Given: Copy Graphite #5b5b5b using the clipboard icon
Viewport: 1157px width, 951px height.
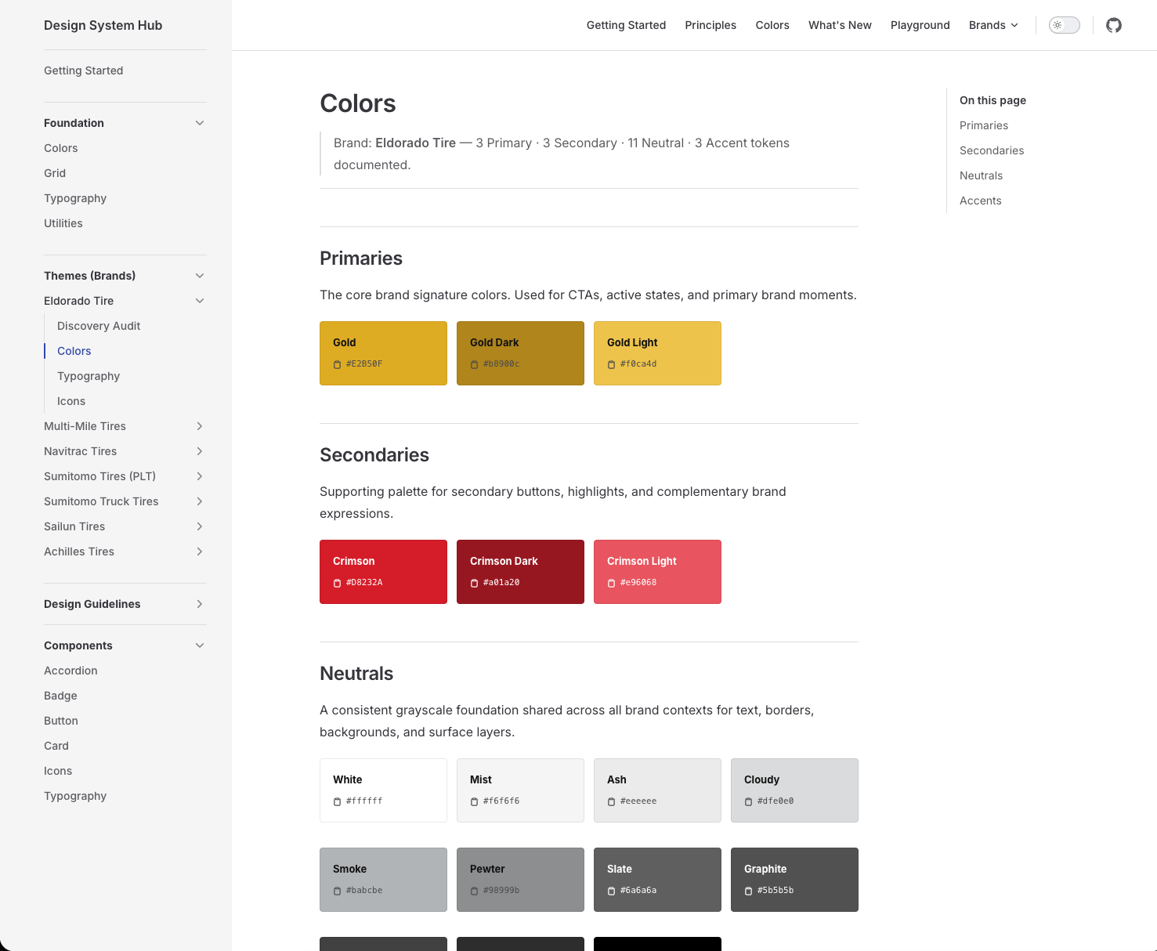Looking at the screenshot, I should (749, 891).
